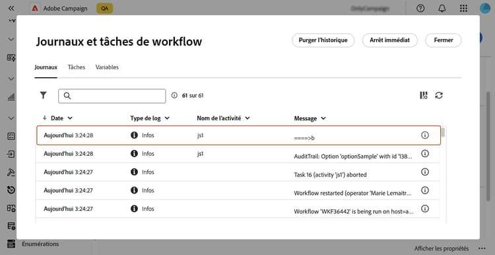
Task: Select 'Task 16 (activity 'js1') aborted' message
Action: coord(330,175)
